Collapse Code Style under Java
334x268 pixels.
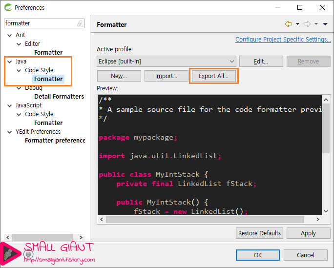tap(19, 70)
